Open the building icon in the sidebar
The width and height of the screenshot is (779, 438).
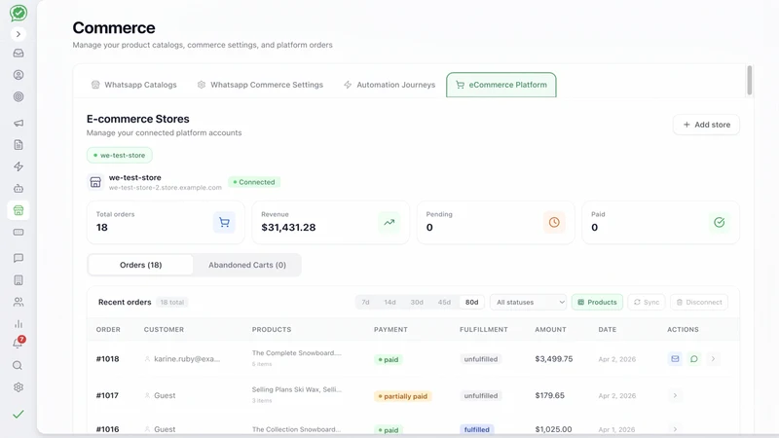pyautogui.click(x=19, y=280)
